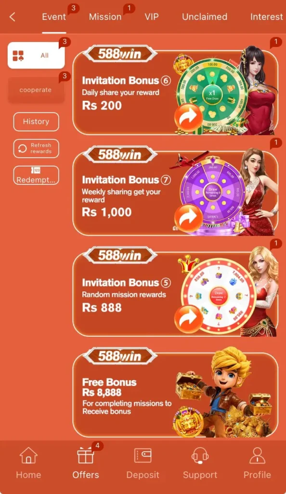Select the Interest tab

coord(267,17)
